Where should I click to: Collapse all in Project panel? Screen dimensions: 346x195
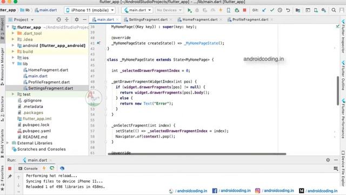click(x=66, y=19)
